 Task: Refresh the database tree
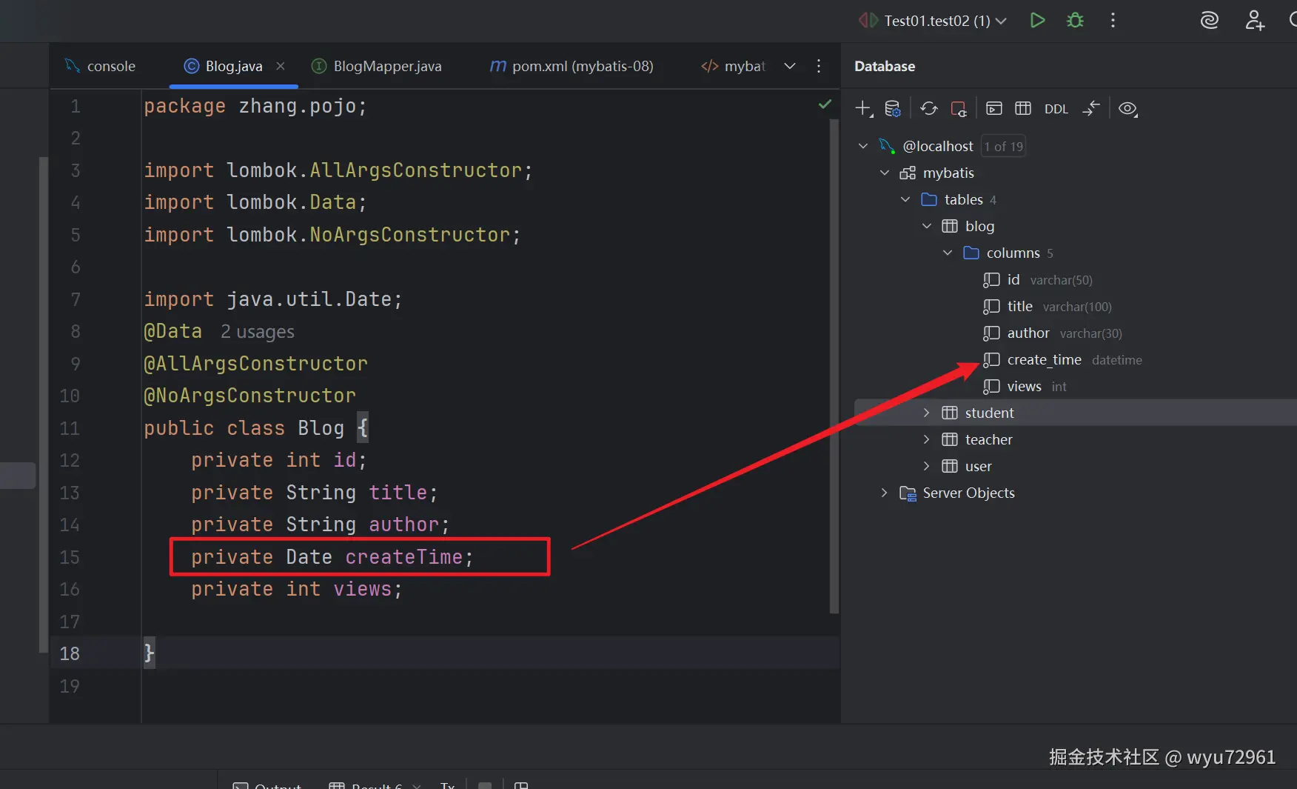pyautogui.click(x=929, y=109)
